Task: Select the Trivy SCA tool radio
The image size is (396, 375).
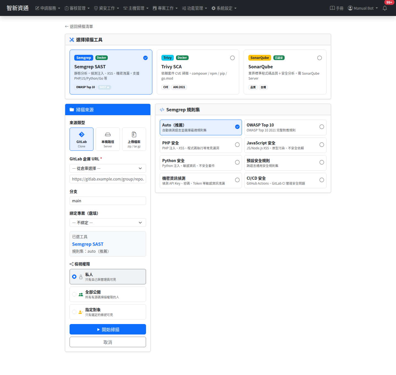Action: click(x=232, y=58)
